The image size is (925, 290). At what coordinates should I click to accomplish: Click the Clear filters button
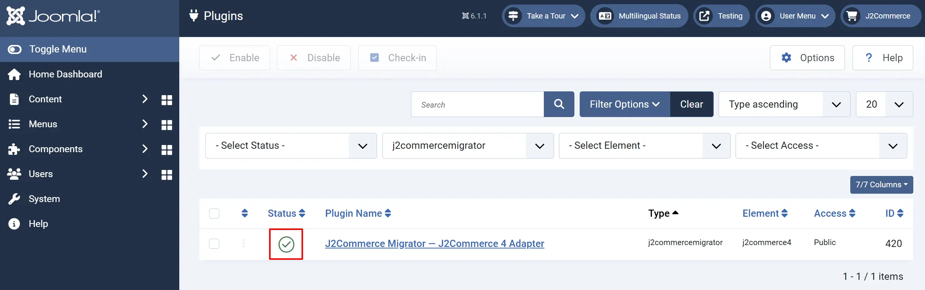pyautogui.click(x=692, y=104)
